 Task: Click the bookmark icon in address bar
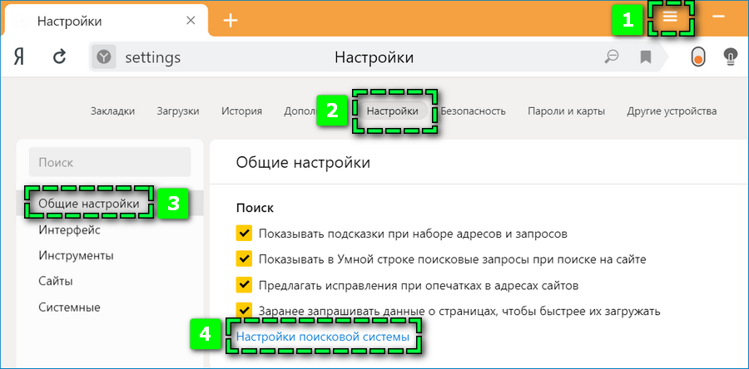tap(646, 57)
